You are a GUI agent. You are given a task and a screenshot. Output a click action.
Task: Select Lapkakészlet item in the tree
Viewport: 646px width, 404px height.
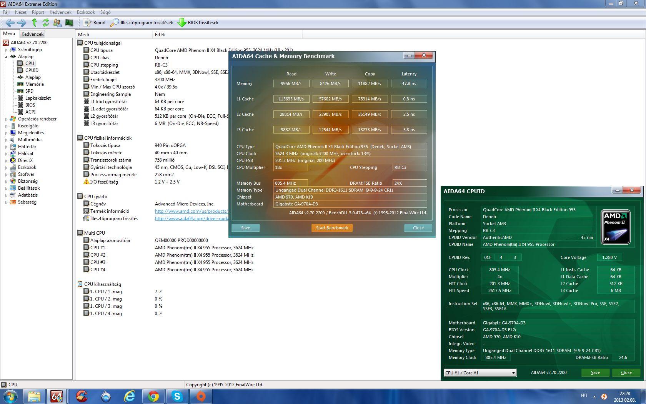click(38, 98)
